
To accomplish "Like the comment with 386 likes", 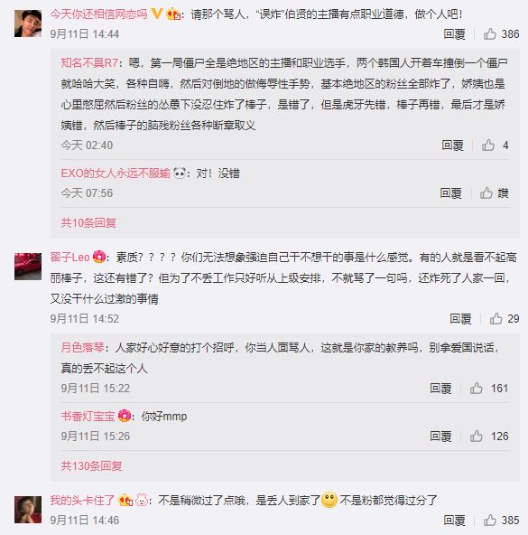I will [490, 34].
